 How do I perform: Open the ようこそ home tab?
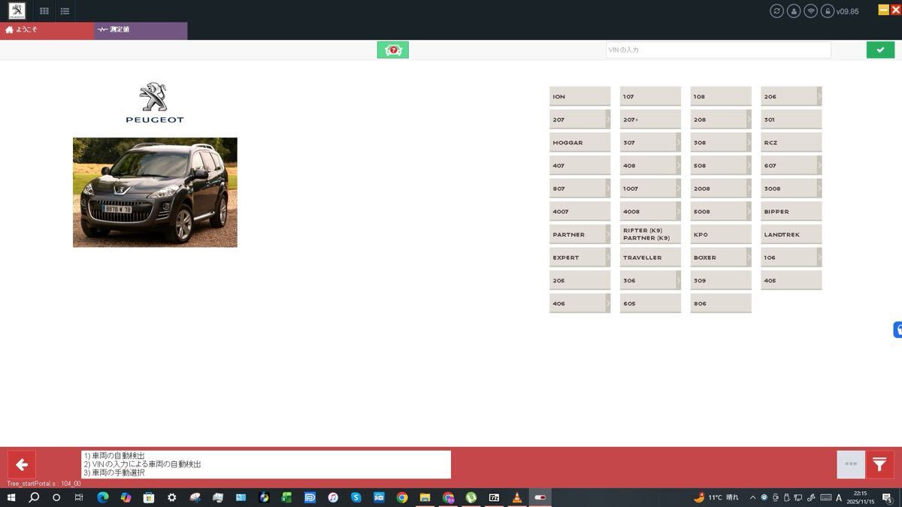coord(47,30)
